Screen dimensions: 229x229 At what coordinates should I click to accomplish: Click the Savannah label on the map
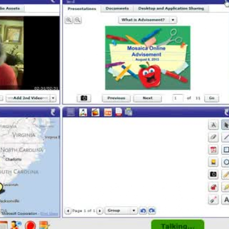point(11,185)
